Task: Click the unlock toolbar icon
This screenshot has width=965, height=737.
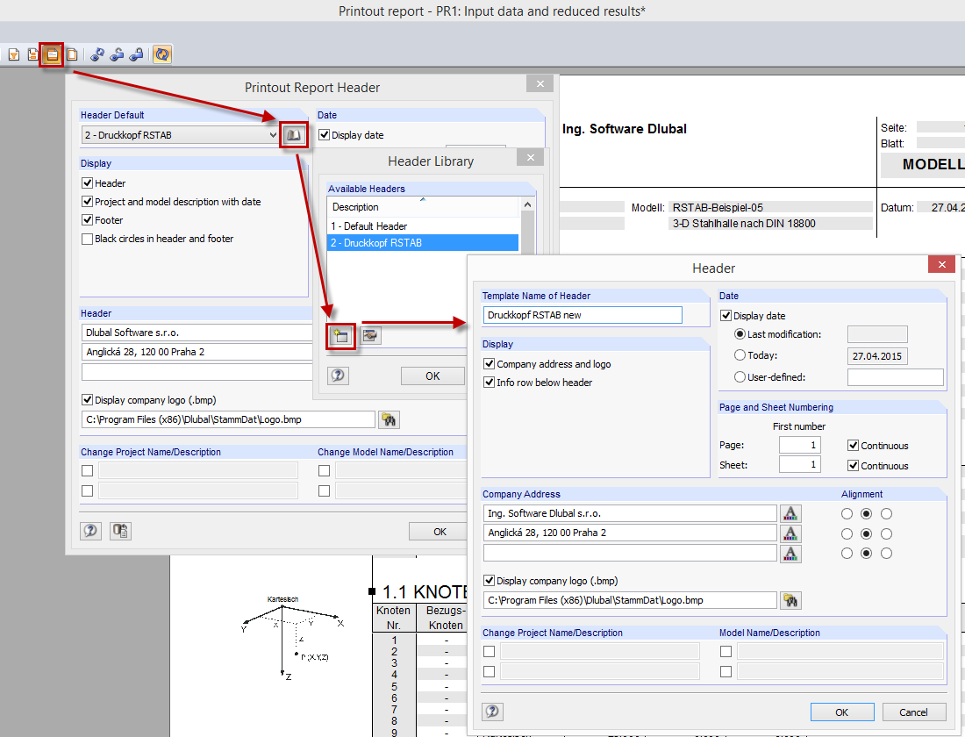Action: [x=117, y=54]
